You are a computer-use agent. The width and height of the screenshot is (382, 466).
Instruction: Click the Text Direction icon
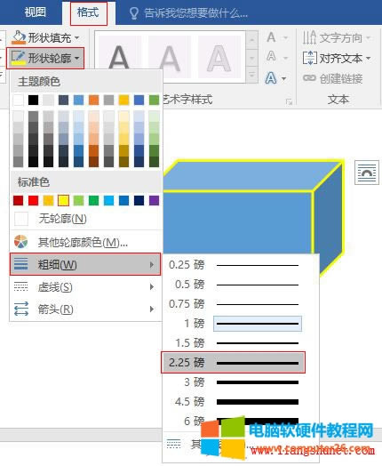coord(309,37)
